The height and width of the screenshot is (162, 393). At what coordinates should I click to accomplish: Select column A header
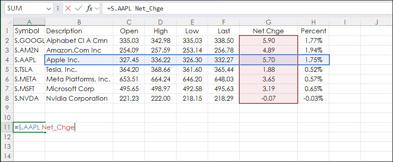29,22
